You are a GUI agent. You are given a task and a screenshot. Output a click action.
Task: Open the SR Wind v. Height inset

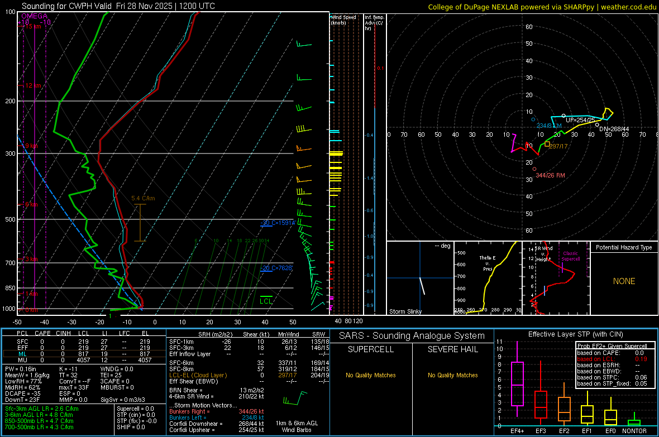pos(556,278)
